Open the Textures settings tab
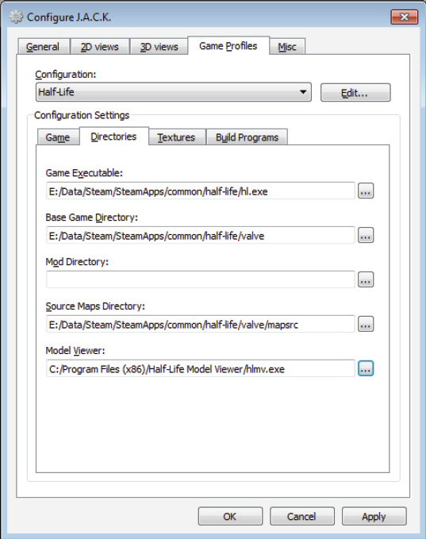 click(176, 137)
